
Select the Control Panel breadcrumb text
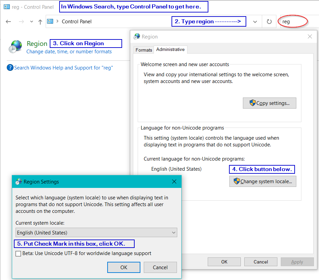coord(76,22)
